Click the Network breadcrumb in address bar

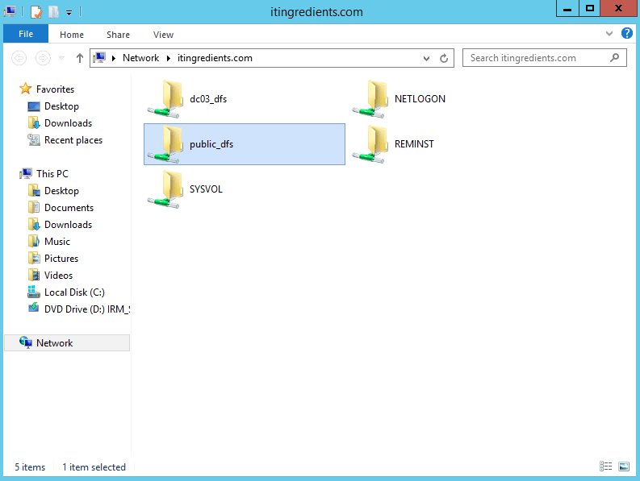pos(140,58)
